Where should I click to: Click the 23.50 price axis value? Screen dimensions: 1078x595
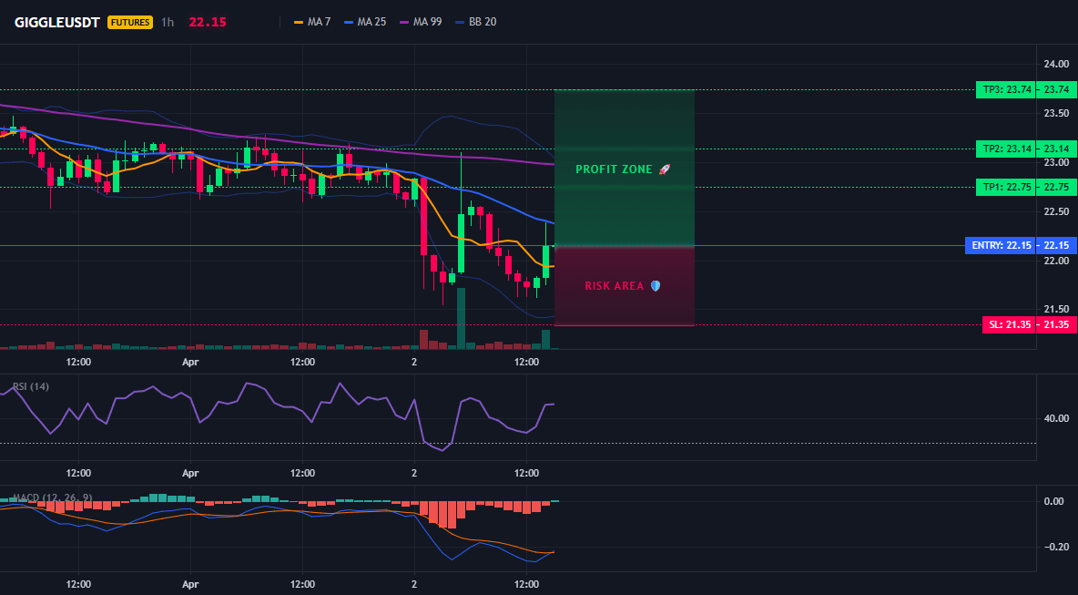(x=1056, y=114)
